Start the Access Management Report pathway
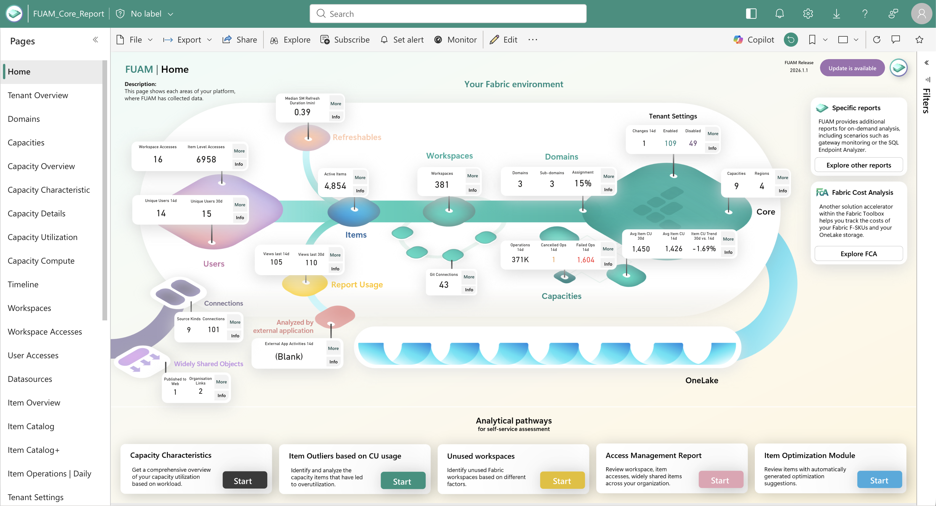936x506 pixels. (x=721, y=480)
